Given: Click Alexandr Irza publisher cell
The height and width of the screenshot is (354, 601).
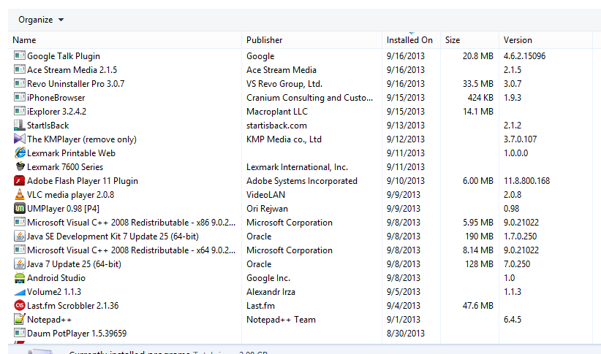Looking at the screenshot, I should [271, 292].
